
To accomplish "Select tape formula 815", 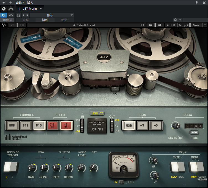I will (39, 125).
